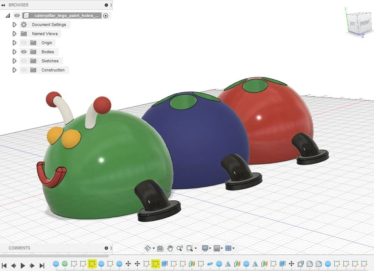The image size is (374, 271).
Task: Play the design timeline
Action: pyautogui.click(x=23, y=265)
